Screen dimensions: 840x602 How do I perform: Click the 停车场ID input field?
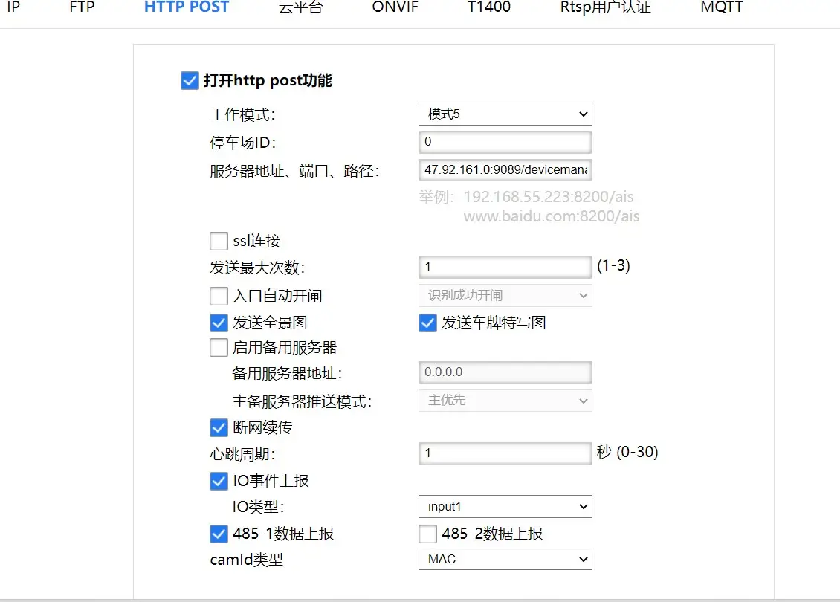tap(505, 142)
